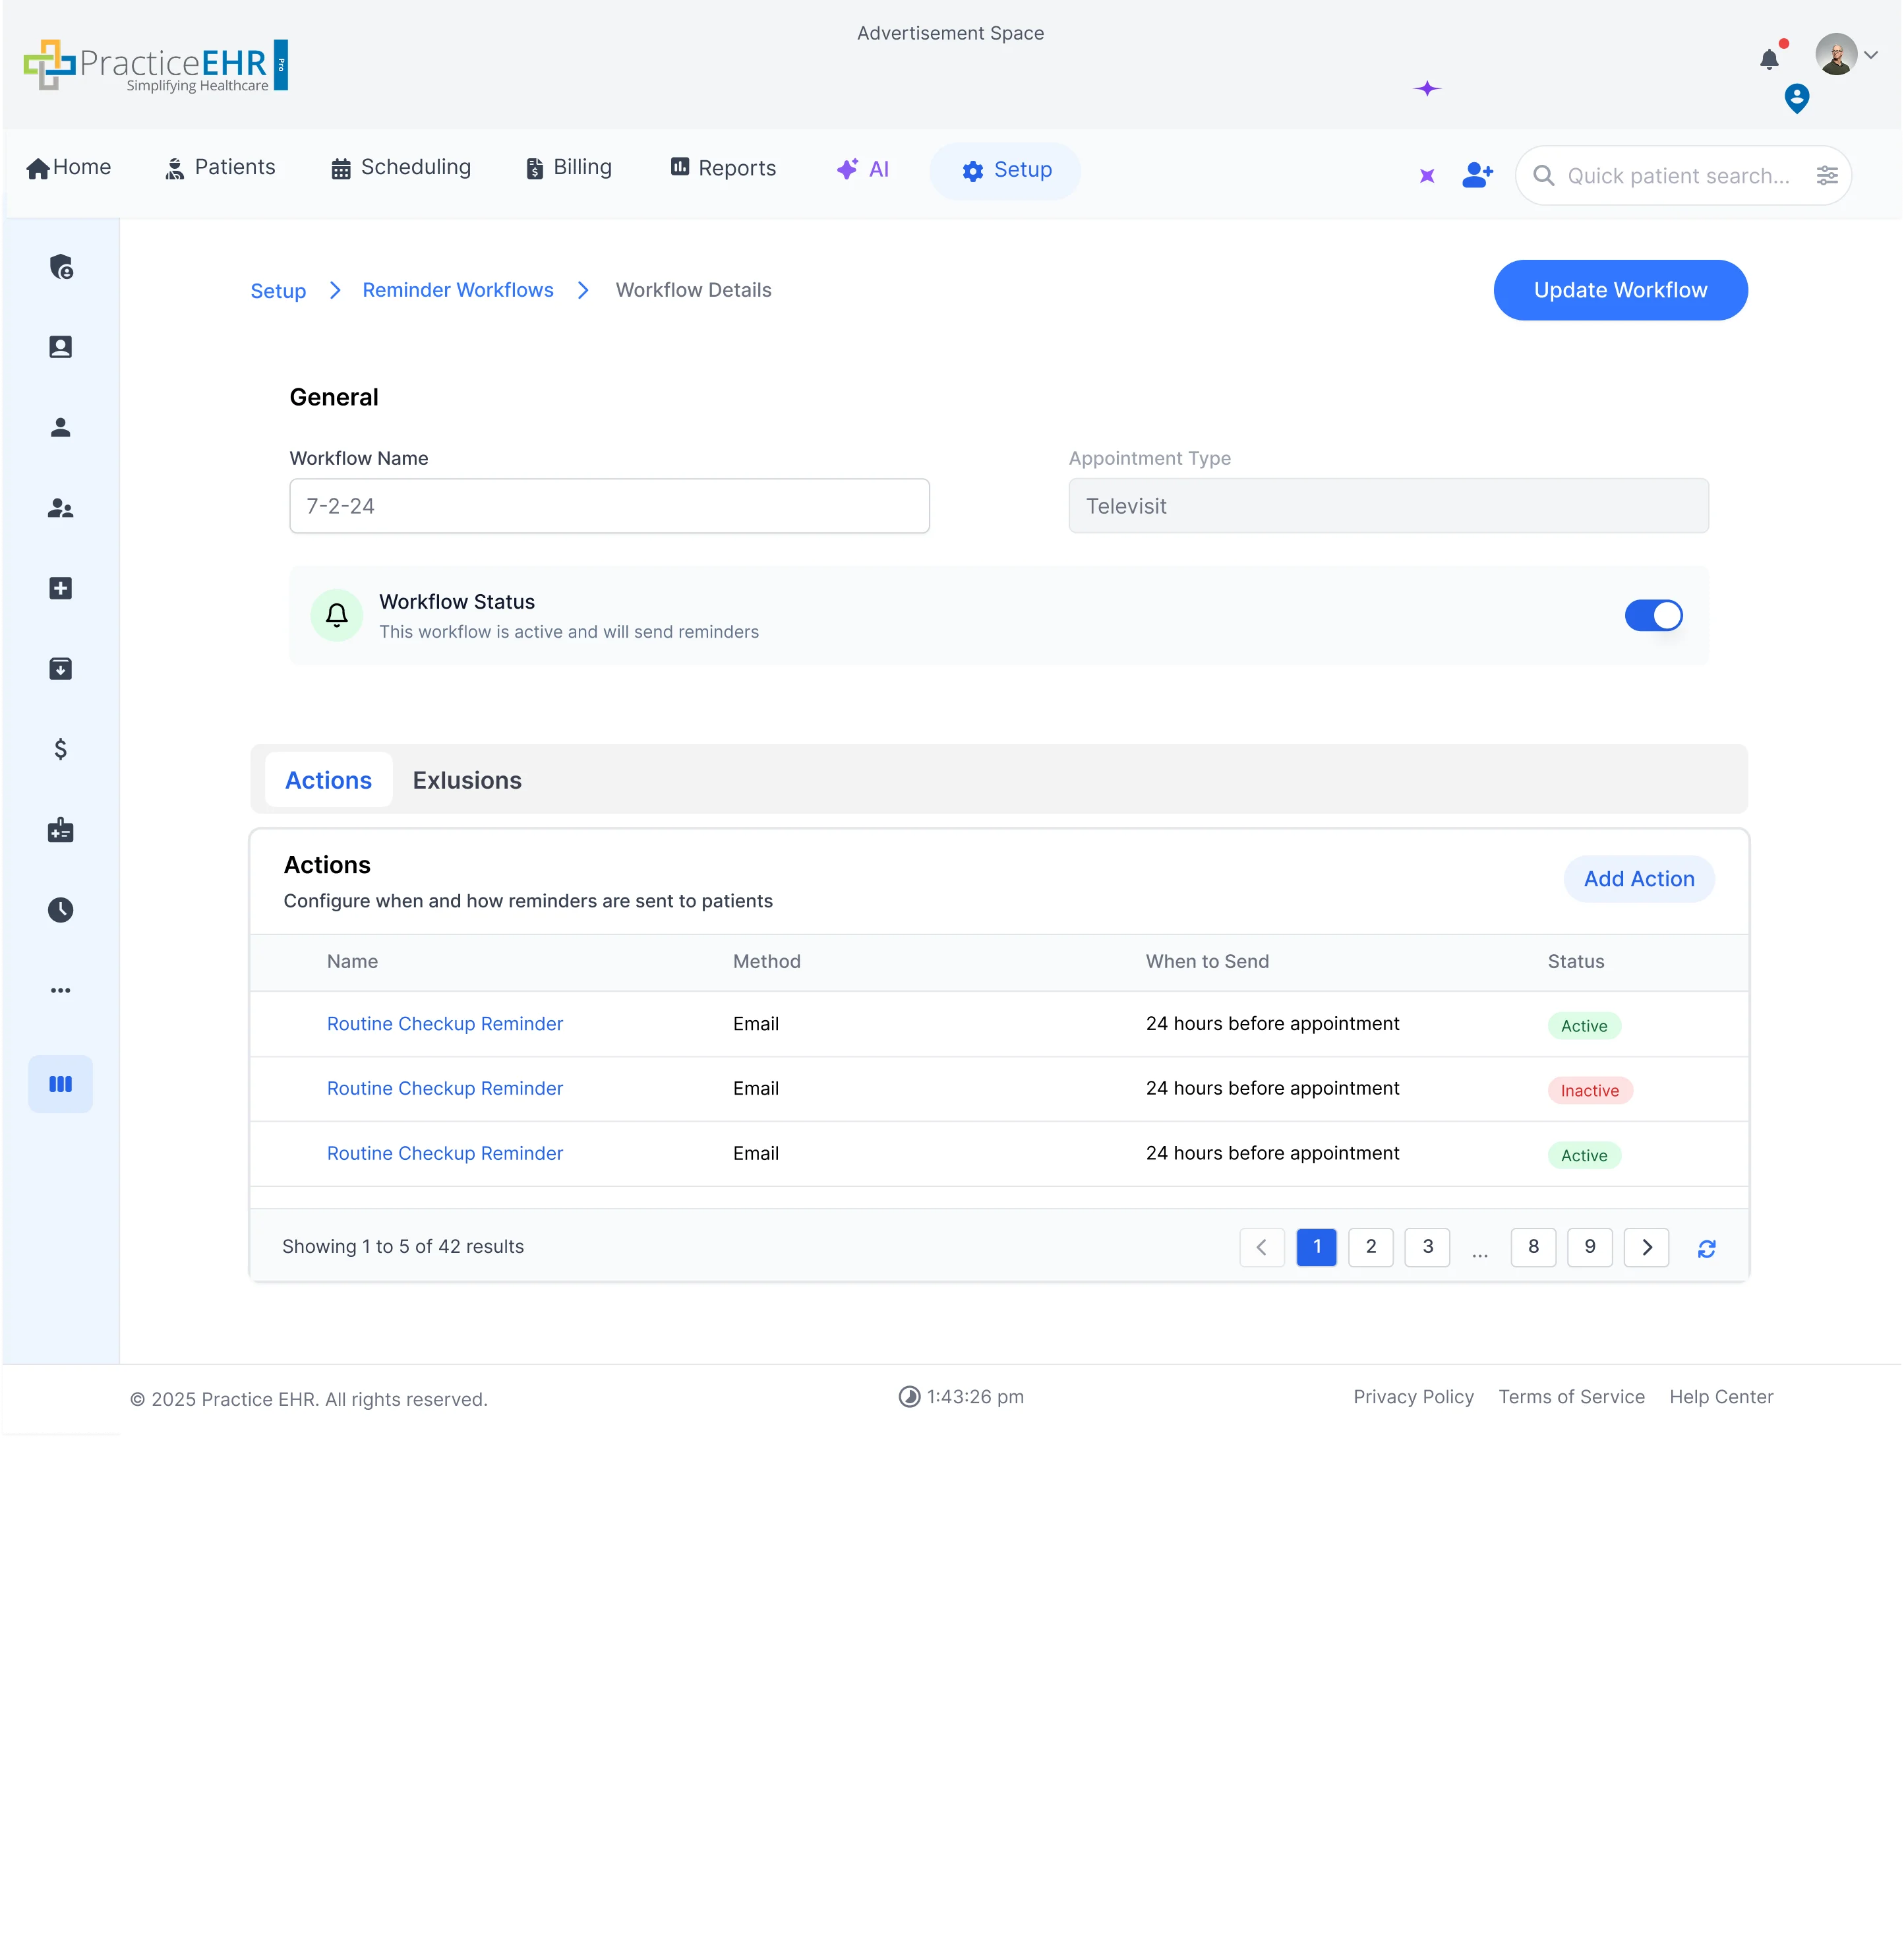Click the ID badge icon in the sidebar
The width and height of the screenshot is (1904, 1940).
61,347
